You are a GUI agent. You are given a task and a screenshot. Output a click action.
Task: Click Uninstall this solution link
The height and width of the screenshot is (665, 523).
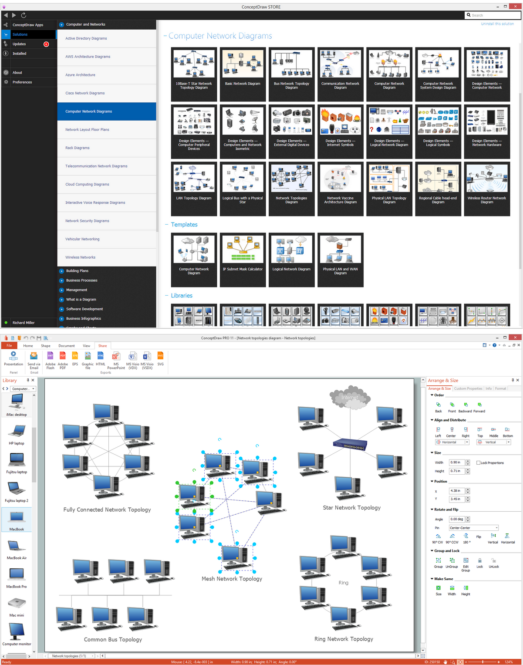(x=497, y=24)
